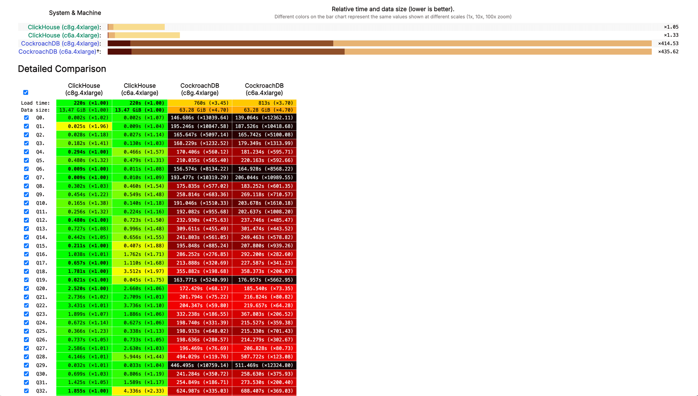Click the ClickHouse (c6a.4xlarge) column header
This screenshot has height=396, width=698.
coord(140,89)
